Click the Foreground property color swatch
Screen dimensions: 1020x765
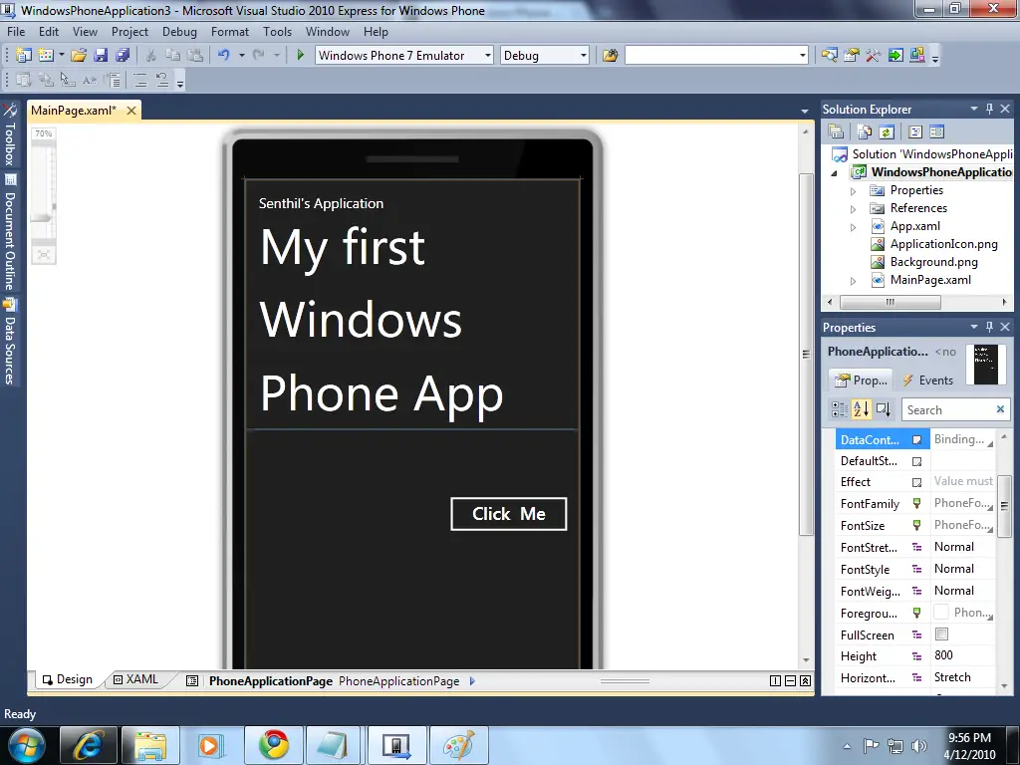pyautogui.click(x=940, y=613)
